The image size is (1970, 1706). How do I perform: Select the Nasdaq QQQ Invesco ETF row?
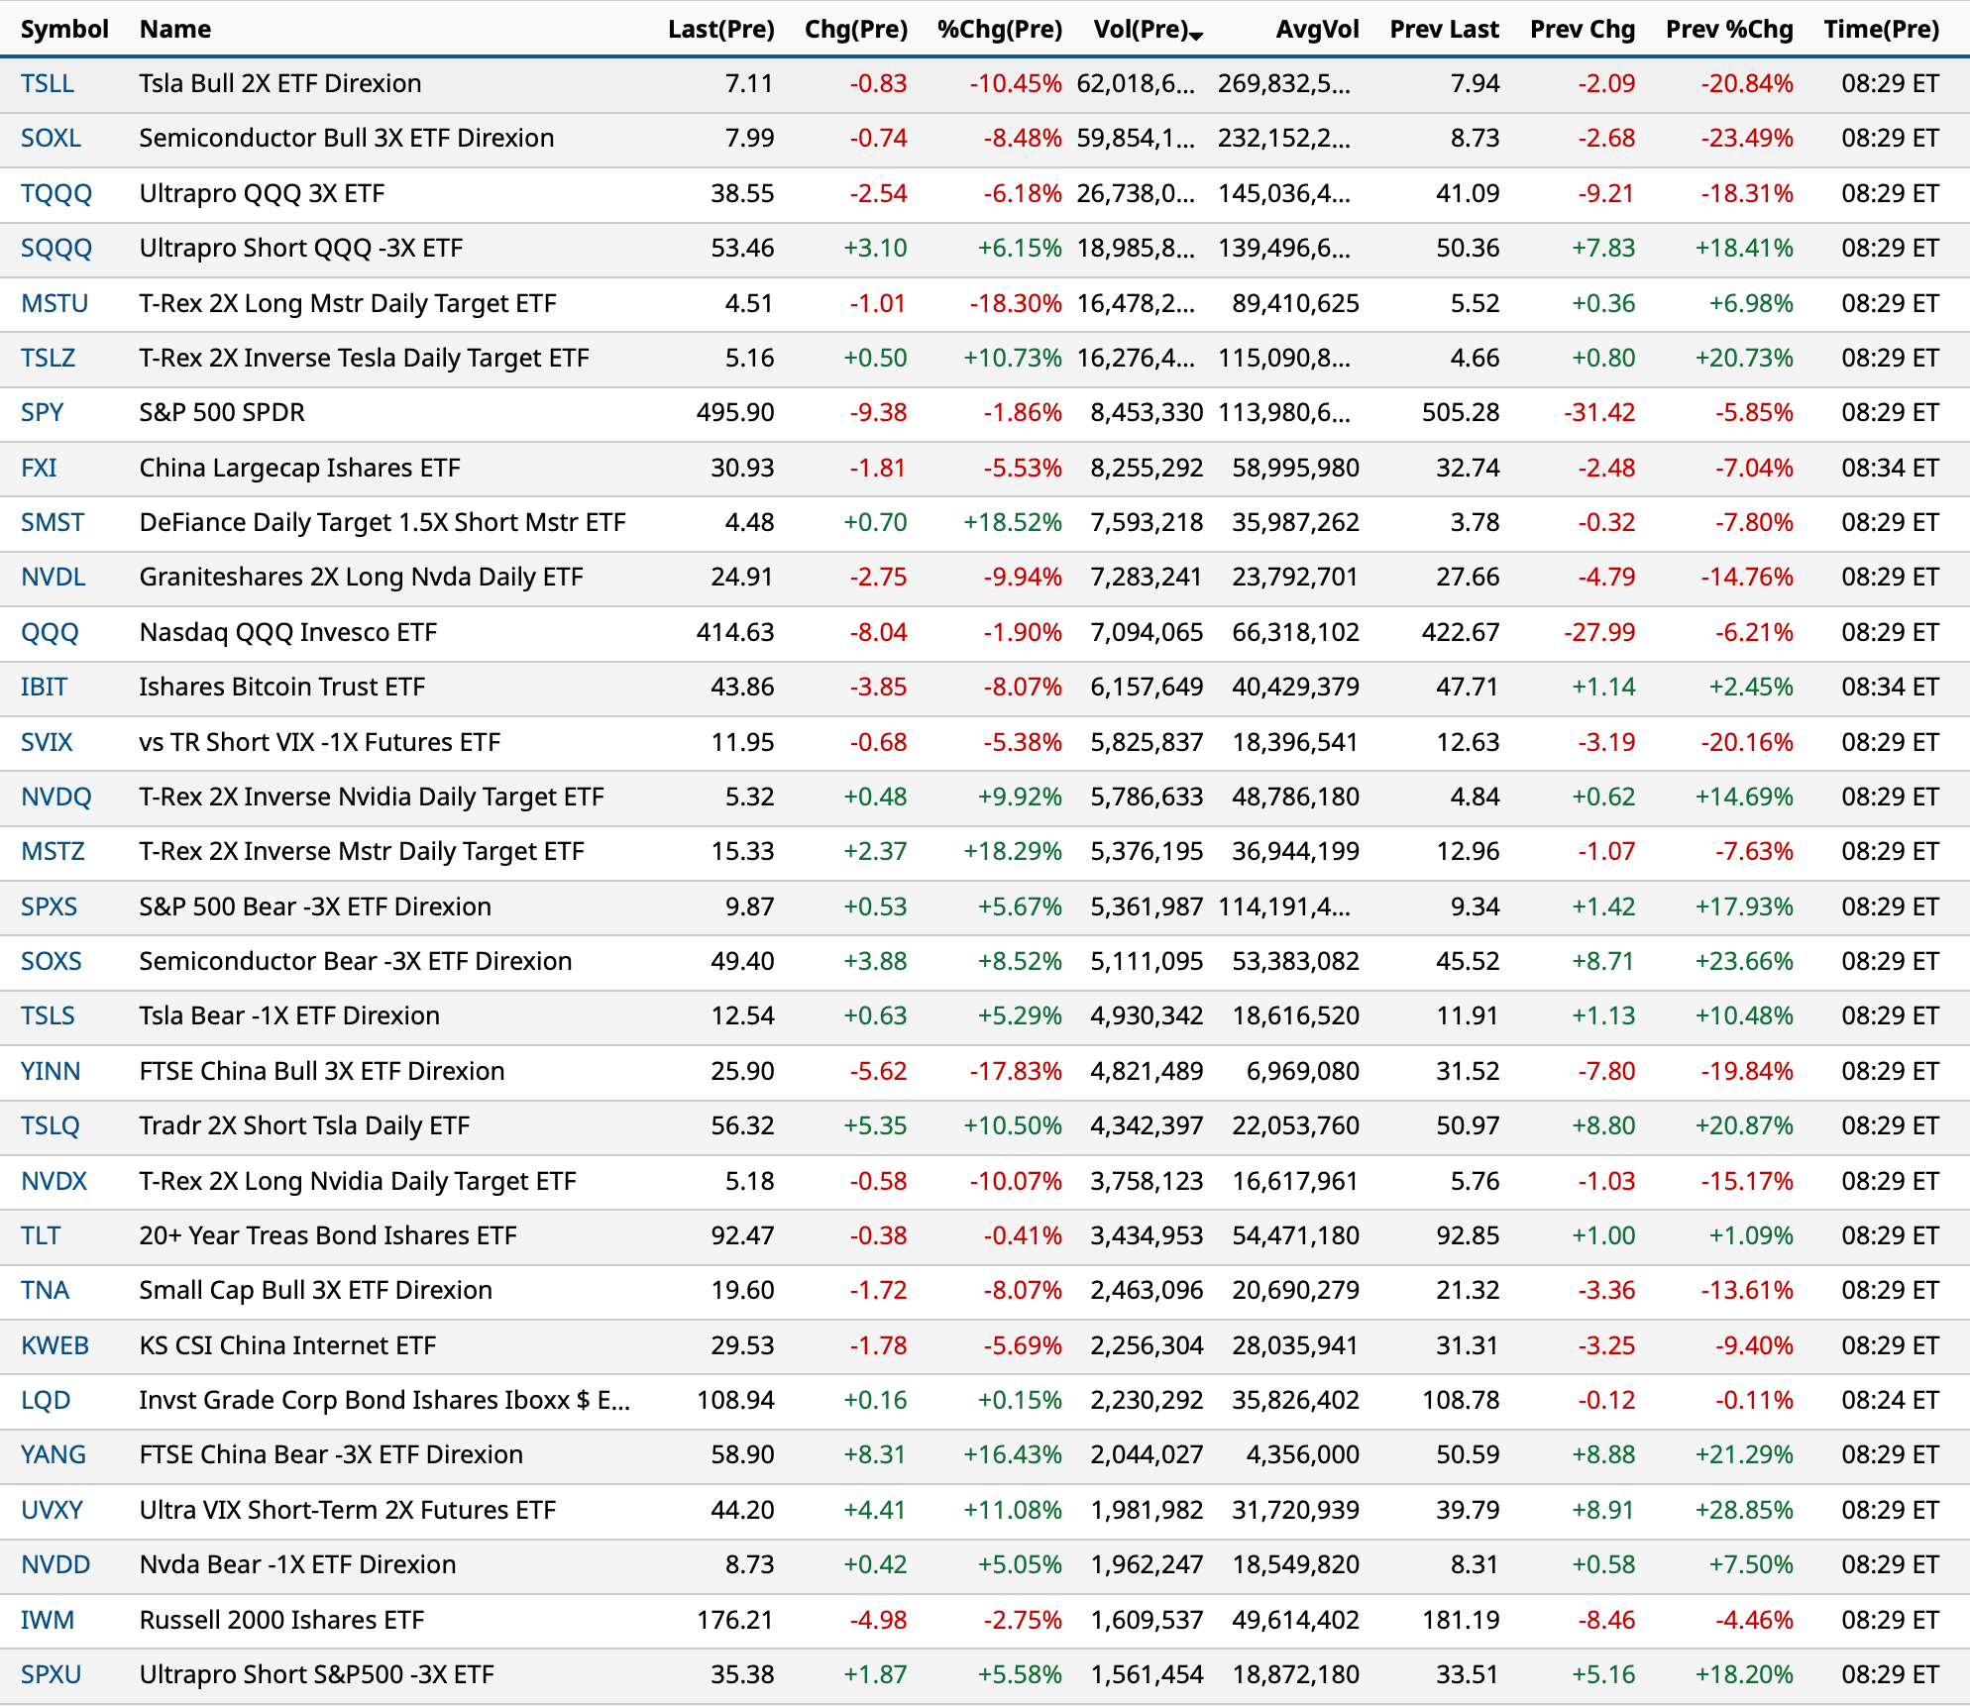coord(287,632)
